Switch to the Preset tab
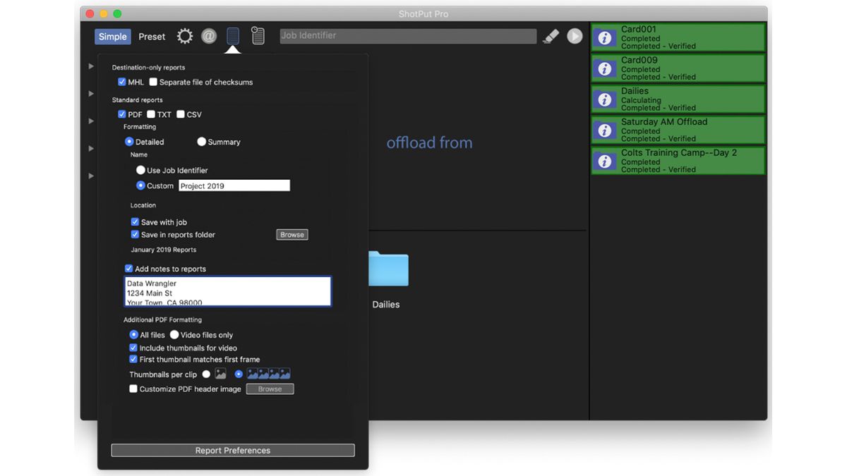 (152, 36)
